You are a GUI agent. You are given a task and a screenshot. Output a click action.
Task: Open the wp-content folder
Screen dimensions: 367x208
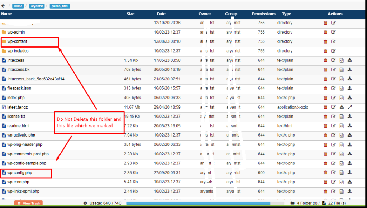(x=17, y=41)
